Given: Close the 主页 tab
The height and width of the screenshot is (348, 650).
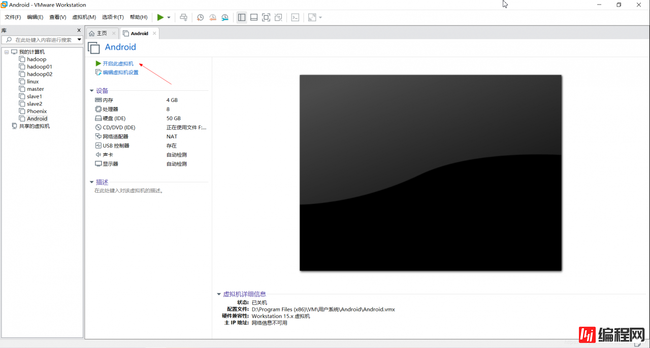Looking at the screenshot, I should coord(114,33).
